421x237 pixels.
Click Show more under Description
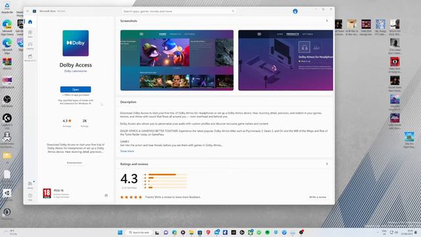pos(127,151)
